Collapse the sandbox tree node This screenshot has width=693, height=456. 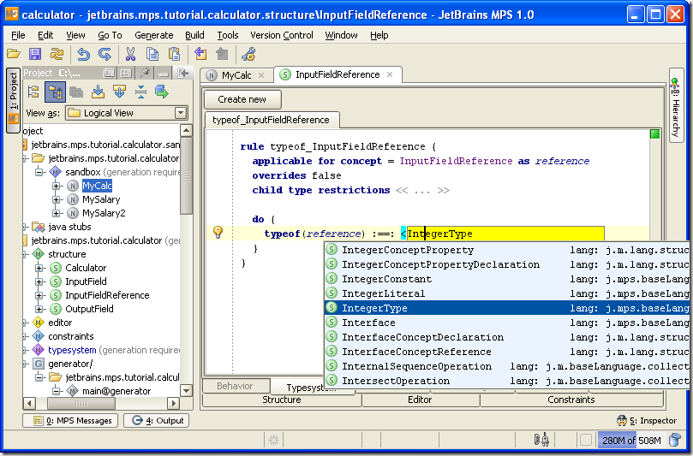pyautogui.click(x=39, y=172)
